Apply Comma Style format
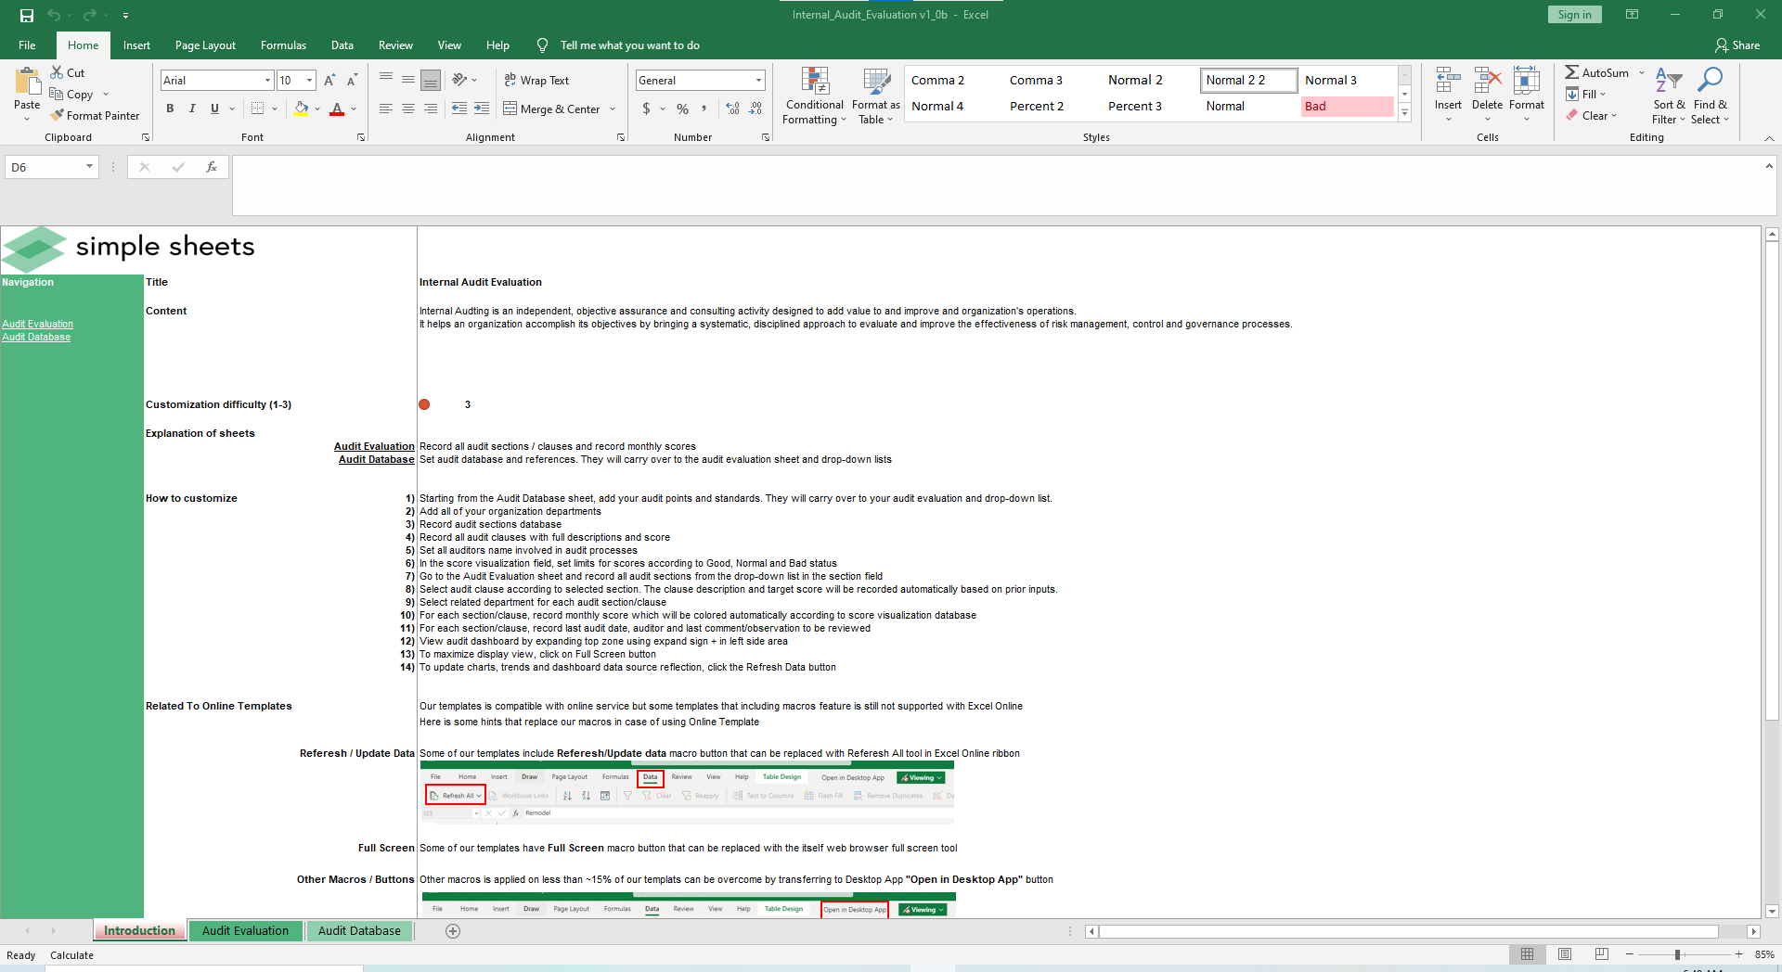Viewport: 1782px width, 972px height. coord(704,109)
